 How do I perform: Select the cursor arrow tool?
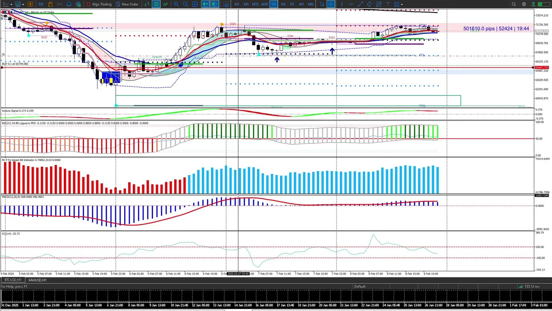click(x=322, y=4)
